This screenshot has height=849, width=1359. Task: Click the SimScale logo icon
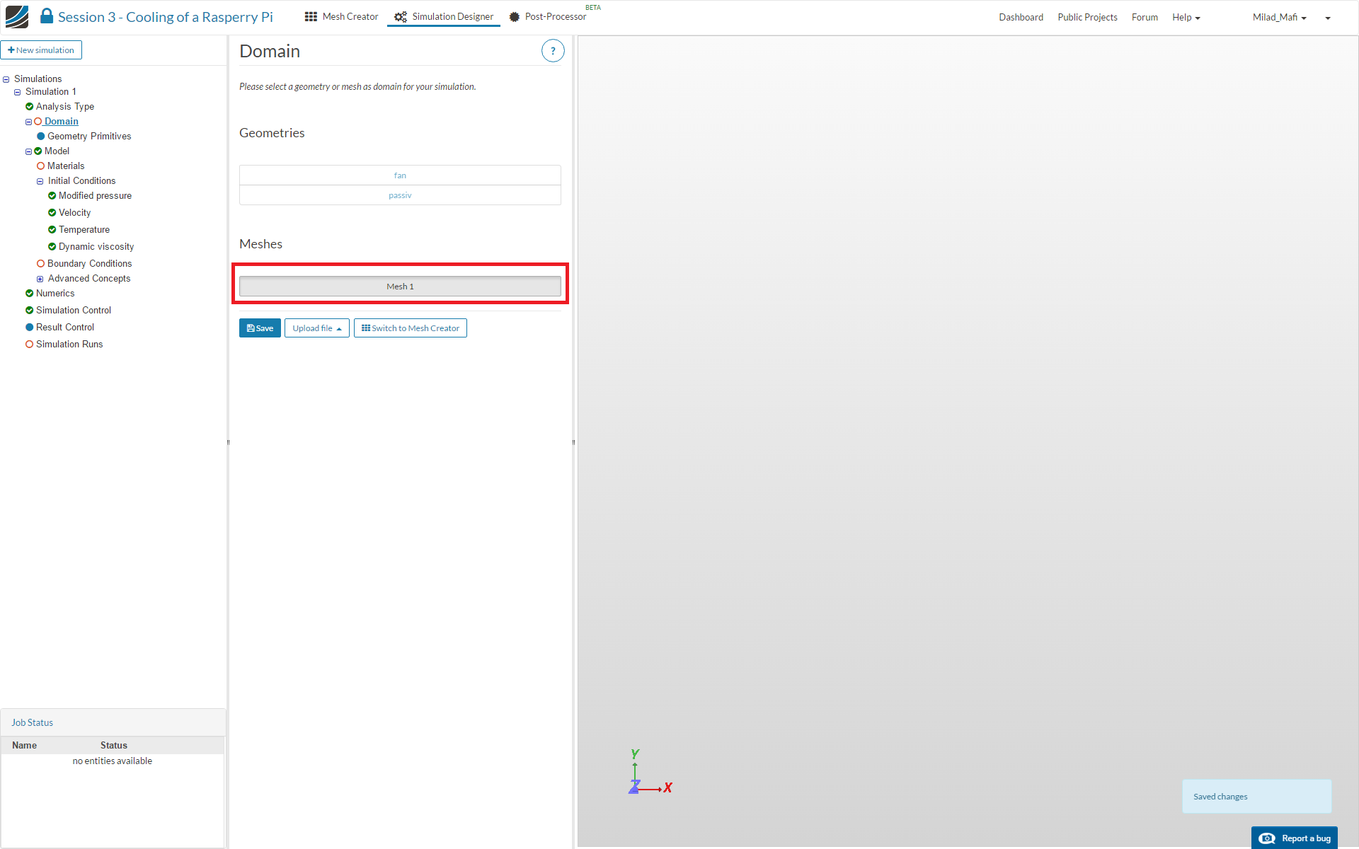pyautogui.click(x=17, y=16)
